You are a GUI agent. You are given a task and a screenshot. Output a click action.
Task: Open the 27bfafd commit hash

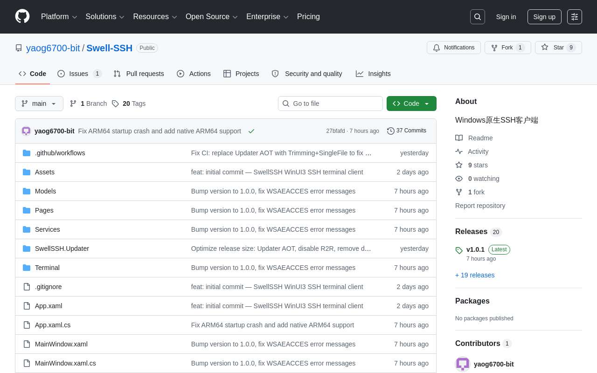click(335, 131)
